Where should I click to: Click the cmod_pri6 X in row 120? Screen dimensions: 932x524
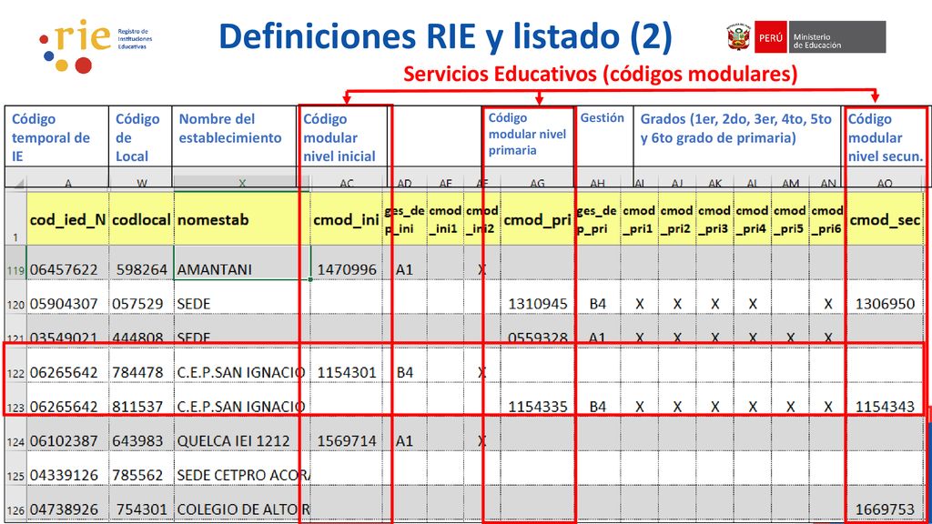828,304
